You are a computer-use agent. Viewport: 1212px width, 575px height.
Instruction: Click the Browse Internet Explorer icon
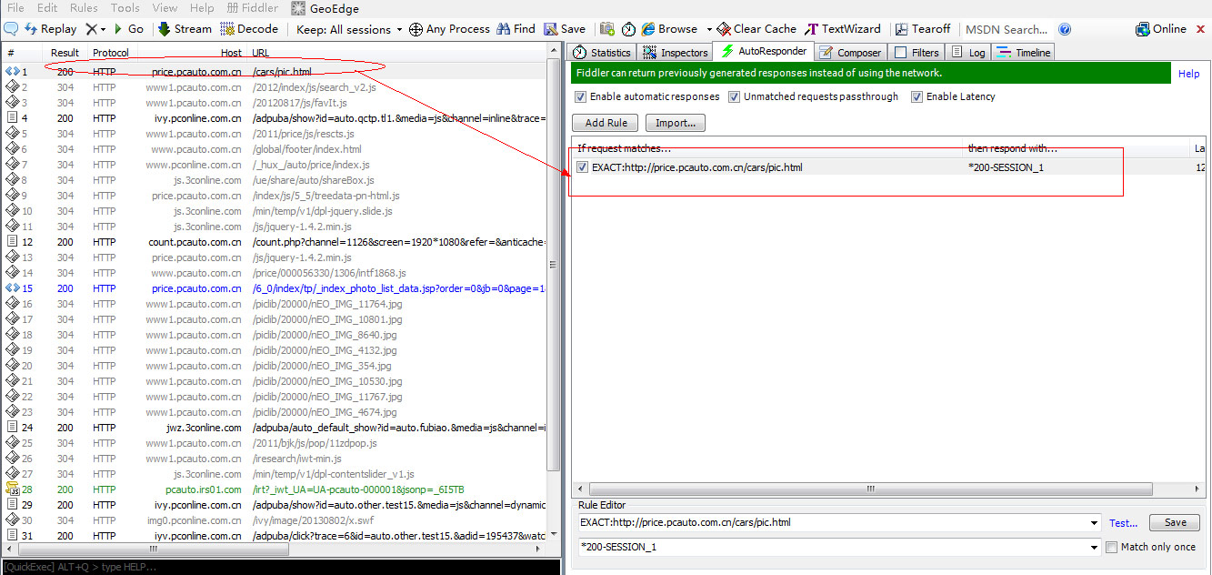(648, 29)
